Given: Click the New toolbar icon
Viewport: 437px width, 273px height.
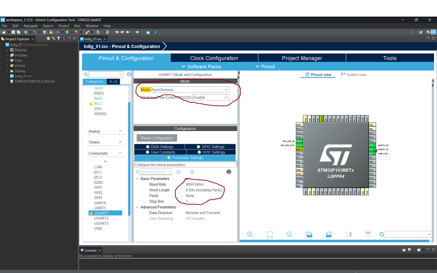Looking at the screenshot, I should click(4, 32).
